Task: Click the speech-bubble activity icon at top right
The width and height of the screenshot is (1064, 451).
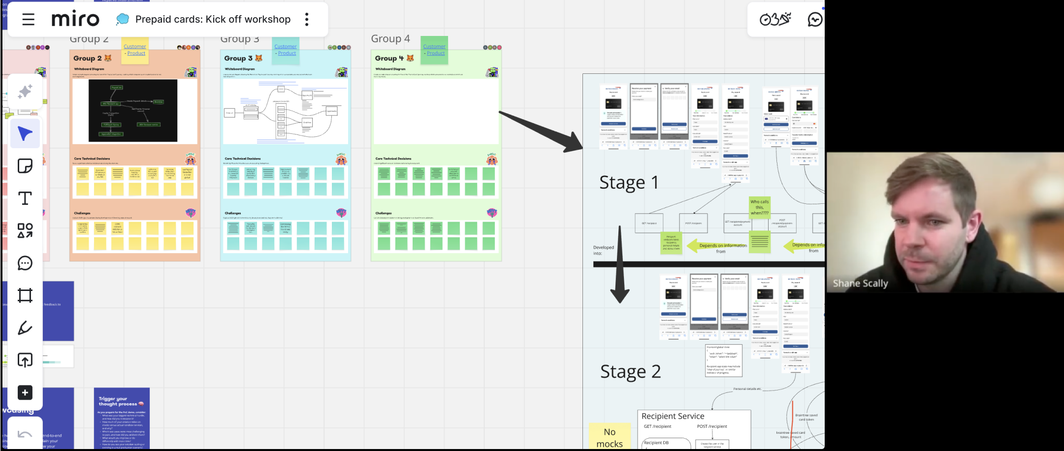Action: point(815,19)
